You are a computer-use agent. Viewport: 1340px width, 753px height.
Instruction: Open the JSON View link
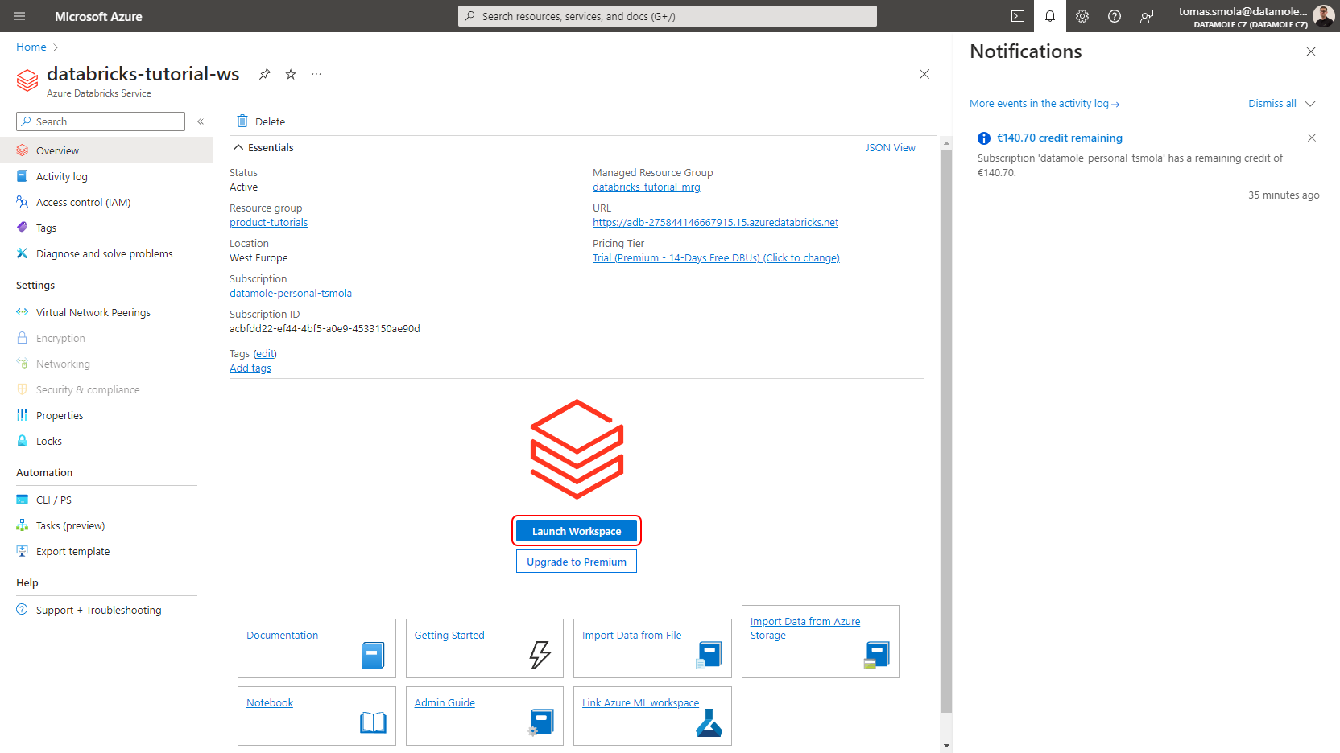pos(890,147)
